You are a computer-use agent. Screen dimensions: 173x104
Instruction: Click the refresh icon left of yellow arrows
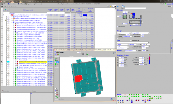coord(108,6)
